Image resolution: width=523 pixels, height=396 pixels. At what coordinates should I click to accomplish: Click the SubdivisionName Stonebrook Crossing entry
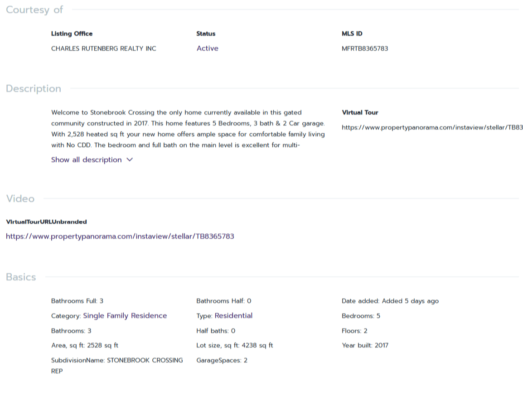117,361
